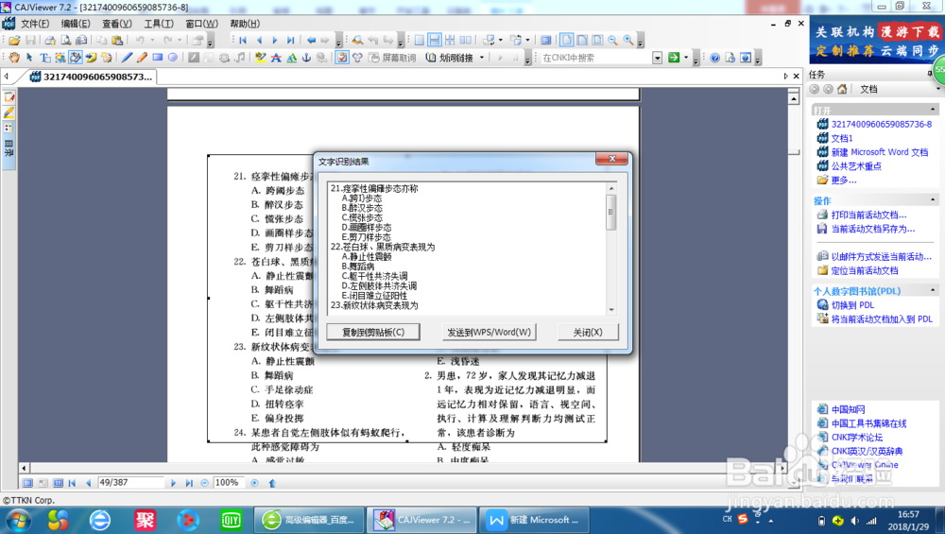Open dropdown arrow beside green Go button

(686, 58)
